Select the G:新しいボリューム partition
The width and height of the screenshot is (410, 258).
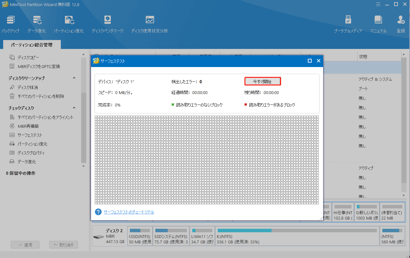(x=367, y=212)
